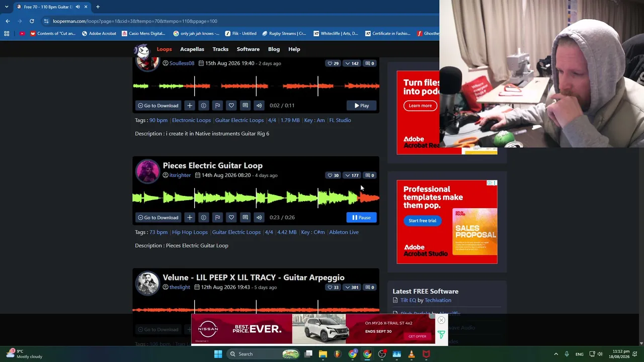Open a new browser tab
The image size is (644, 362).
[98, 7]
